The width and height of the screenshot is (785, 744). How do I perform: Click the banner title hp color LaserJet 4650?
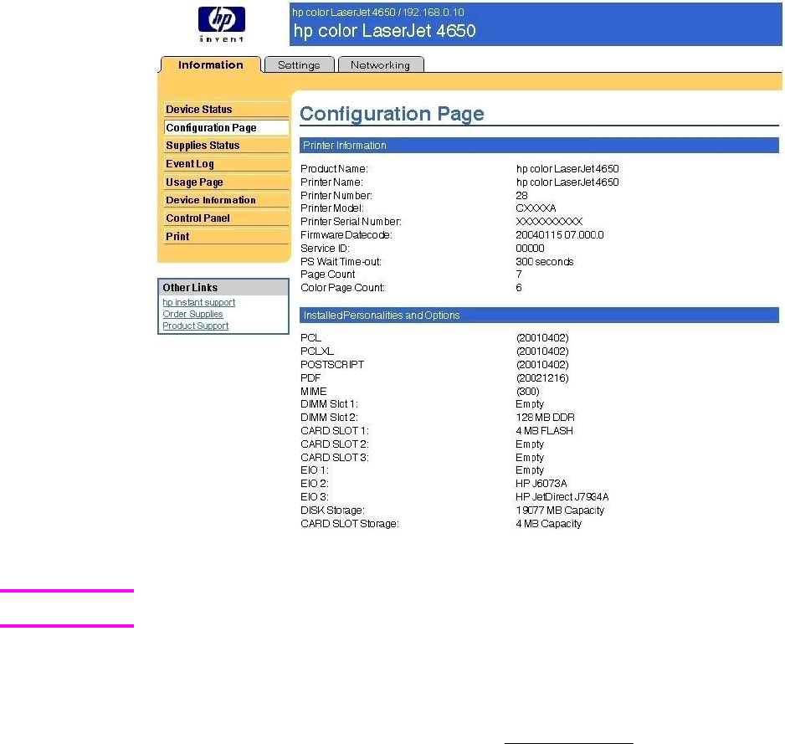[x=384, y=30]
